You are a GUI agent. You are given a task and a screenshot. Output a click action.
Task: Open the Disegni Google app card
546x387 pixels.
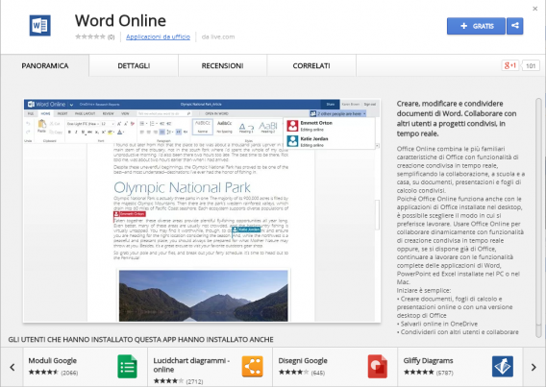pos(335,367)
